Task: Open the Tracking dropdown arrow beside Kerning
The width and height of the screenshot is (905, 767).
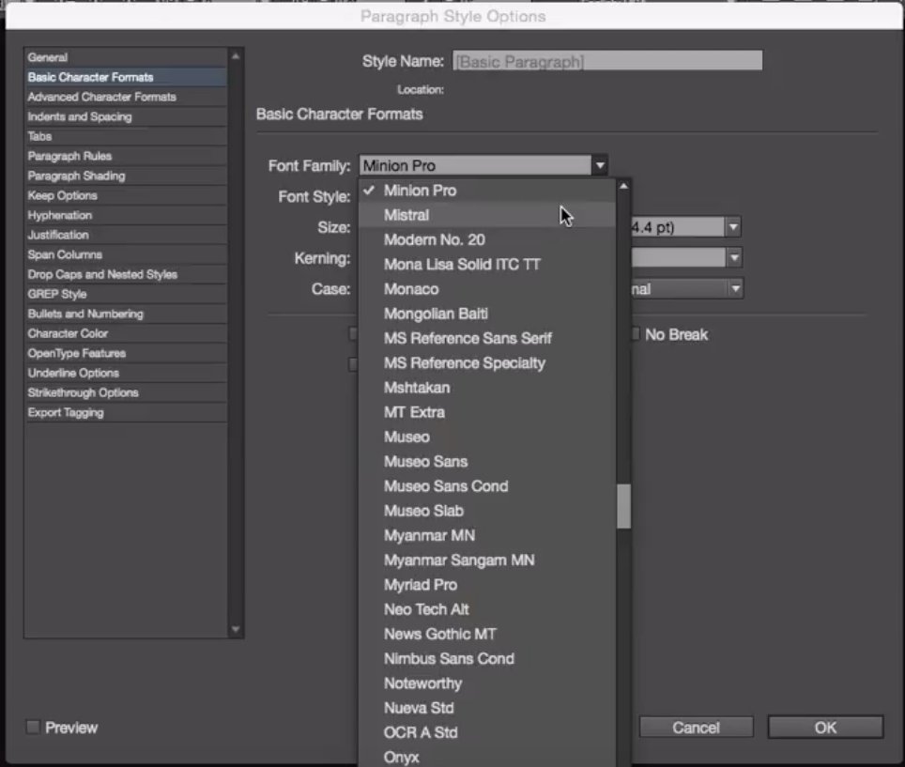Action: pos(733,257)
